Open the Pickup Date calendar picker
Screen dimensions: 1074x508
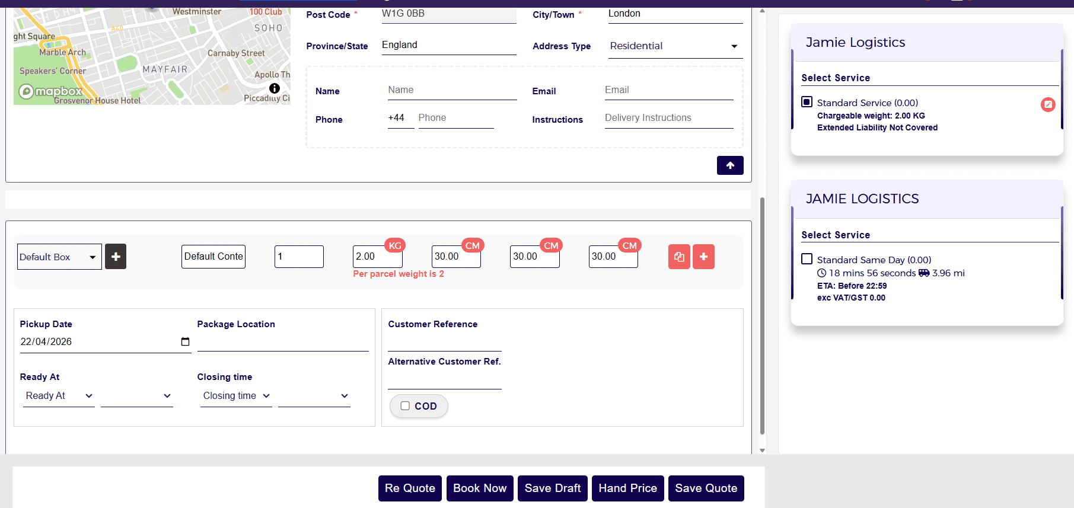[x=185, y=341]
